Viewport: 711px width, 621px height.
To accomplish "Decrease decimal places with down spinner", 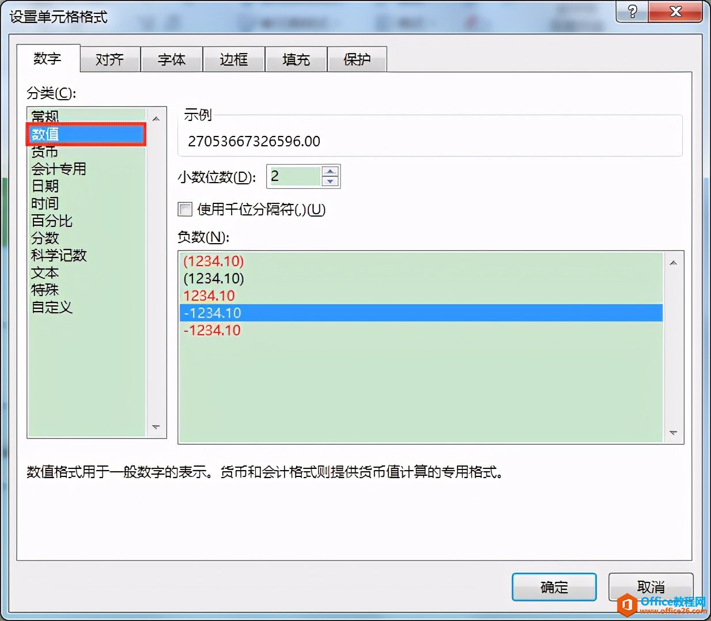I will point(330,181).
